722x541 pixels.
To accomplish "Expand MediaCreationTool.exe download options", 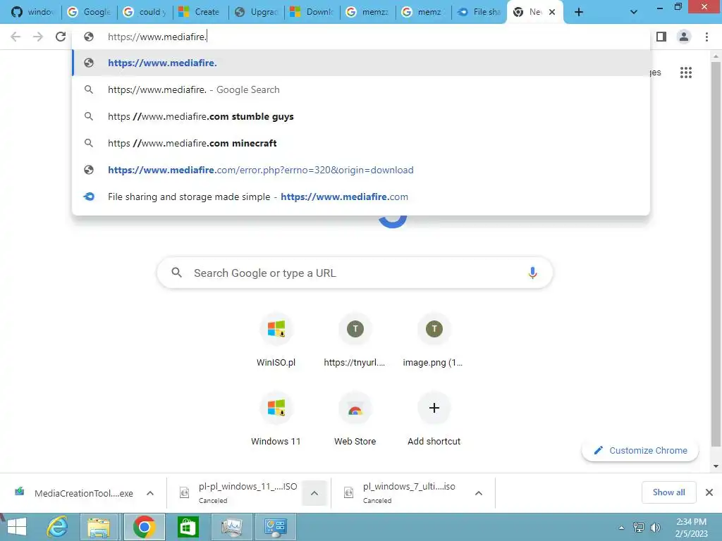I will [x=150, y=493].
